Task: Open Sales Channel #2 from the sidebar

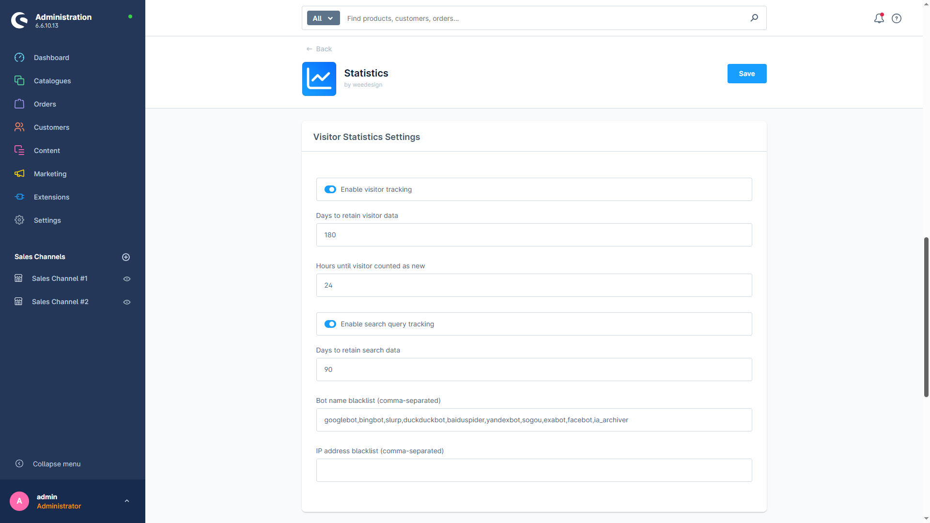Action: [60, 302]
